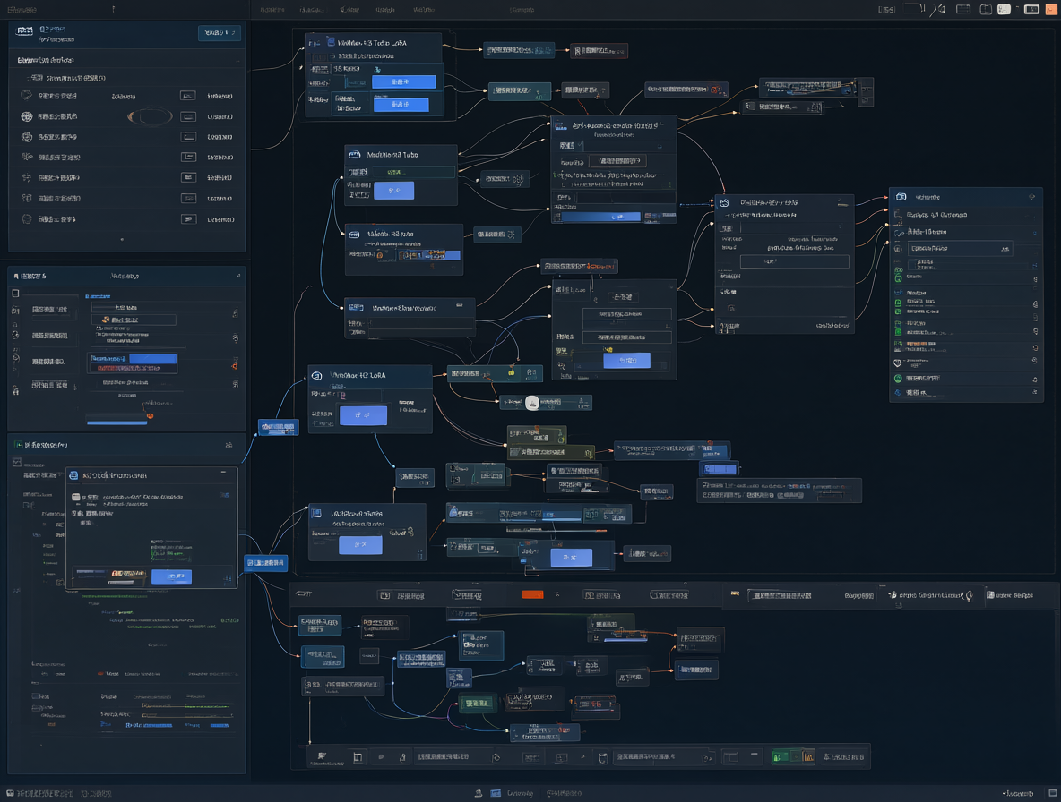Click the light grey icon in the top toolbar
The height and width of the screenshot is (802, 1061).
point(1005,10)
